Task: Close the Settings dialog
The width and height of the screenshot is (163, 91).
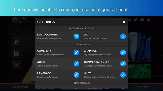Action: [124, 22]
